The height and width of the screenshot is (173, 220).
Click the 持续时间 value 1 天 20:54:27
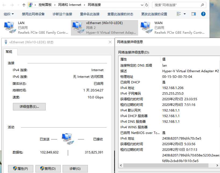click(93, 90)
